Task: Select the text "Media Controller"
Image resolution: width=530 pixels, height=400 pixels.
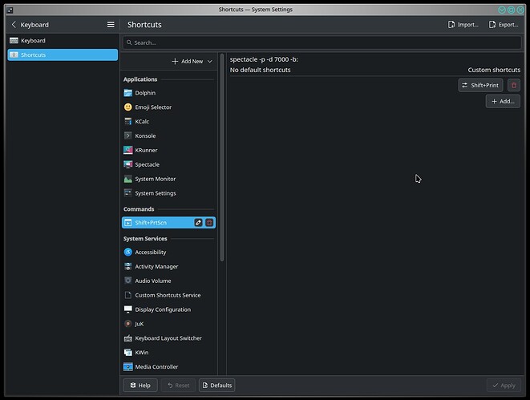Action: (156, 367)
